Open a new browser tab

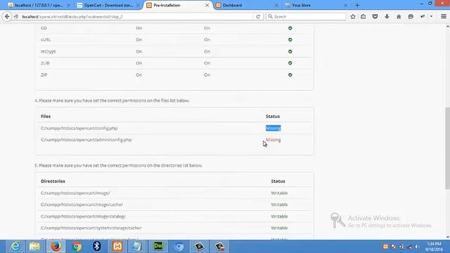click(x=357, y=5)
